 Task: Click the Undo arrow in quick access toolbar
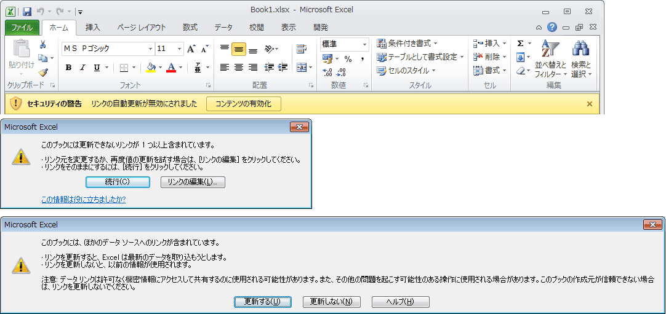tap(41, 12)
